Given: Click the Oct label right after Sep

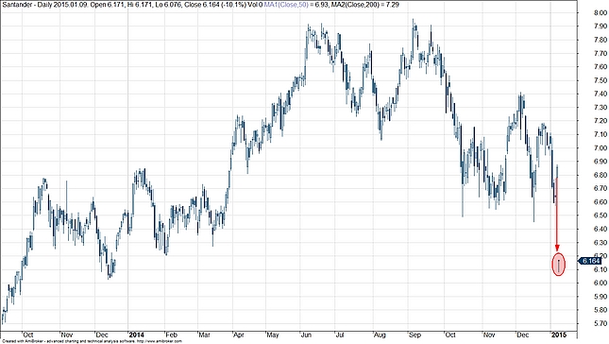Looking at the screenshot, I should pos(450,335).
